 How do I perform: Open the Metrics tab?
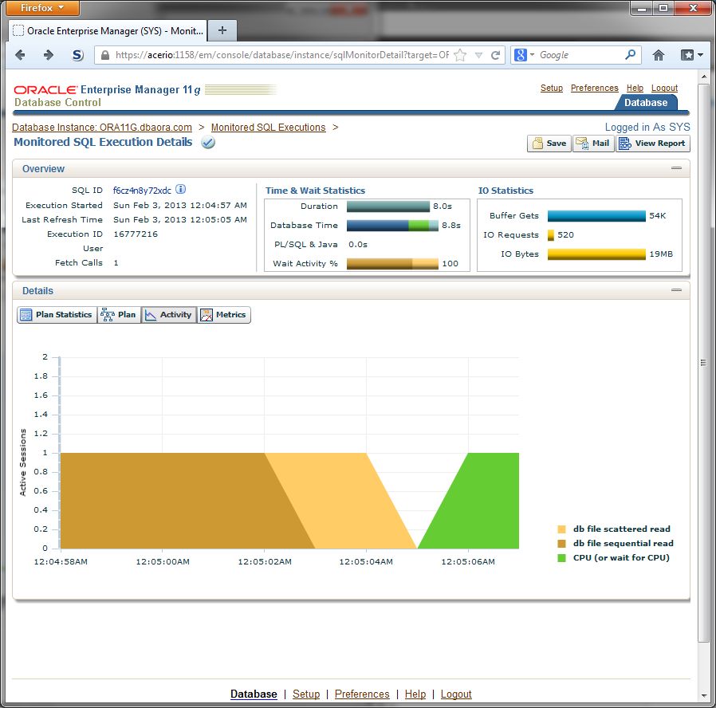pyautogui.click(x=224, y=315)
